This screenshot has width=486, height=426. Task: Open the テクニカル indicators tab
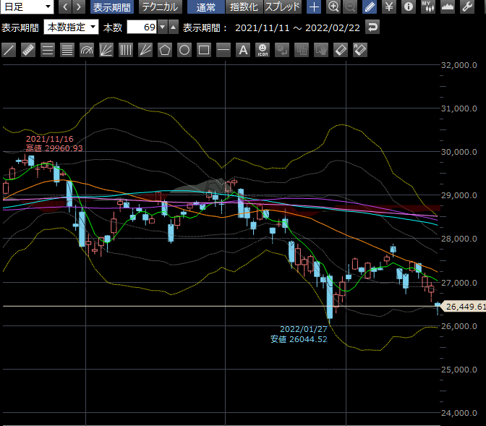click(x=161, y=7)
